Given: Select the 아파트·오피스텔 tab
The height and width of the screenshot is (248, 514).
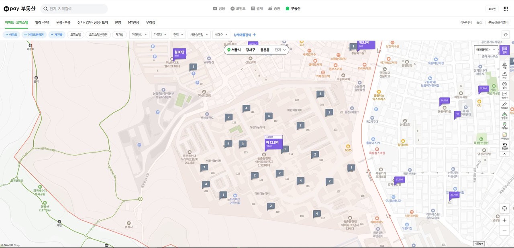Looking at the screenshot, I should (x=16, y=22).
